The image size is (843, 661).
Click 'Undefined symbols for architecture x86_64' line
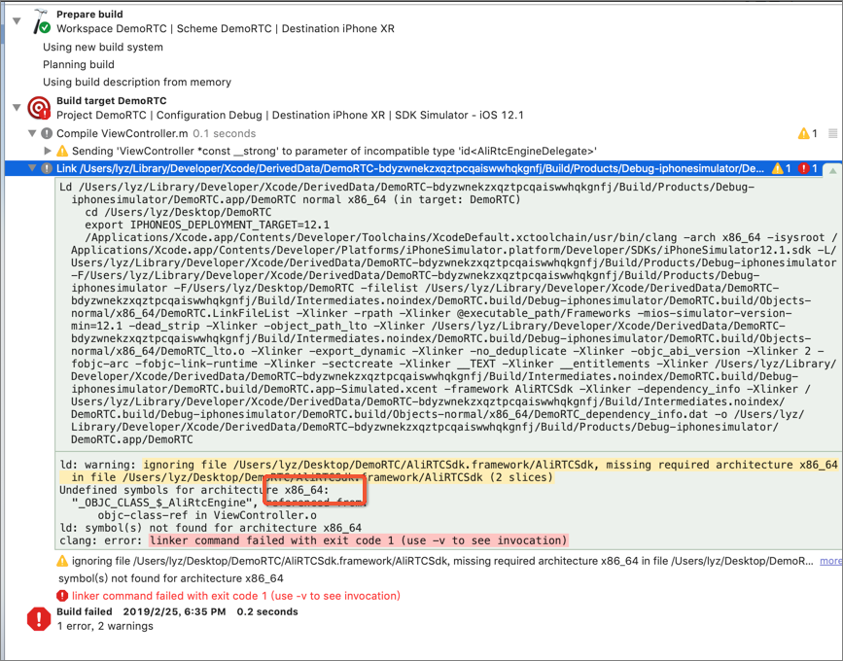coord(193,490)
